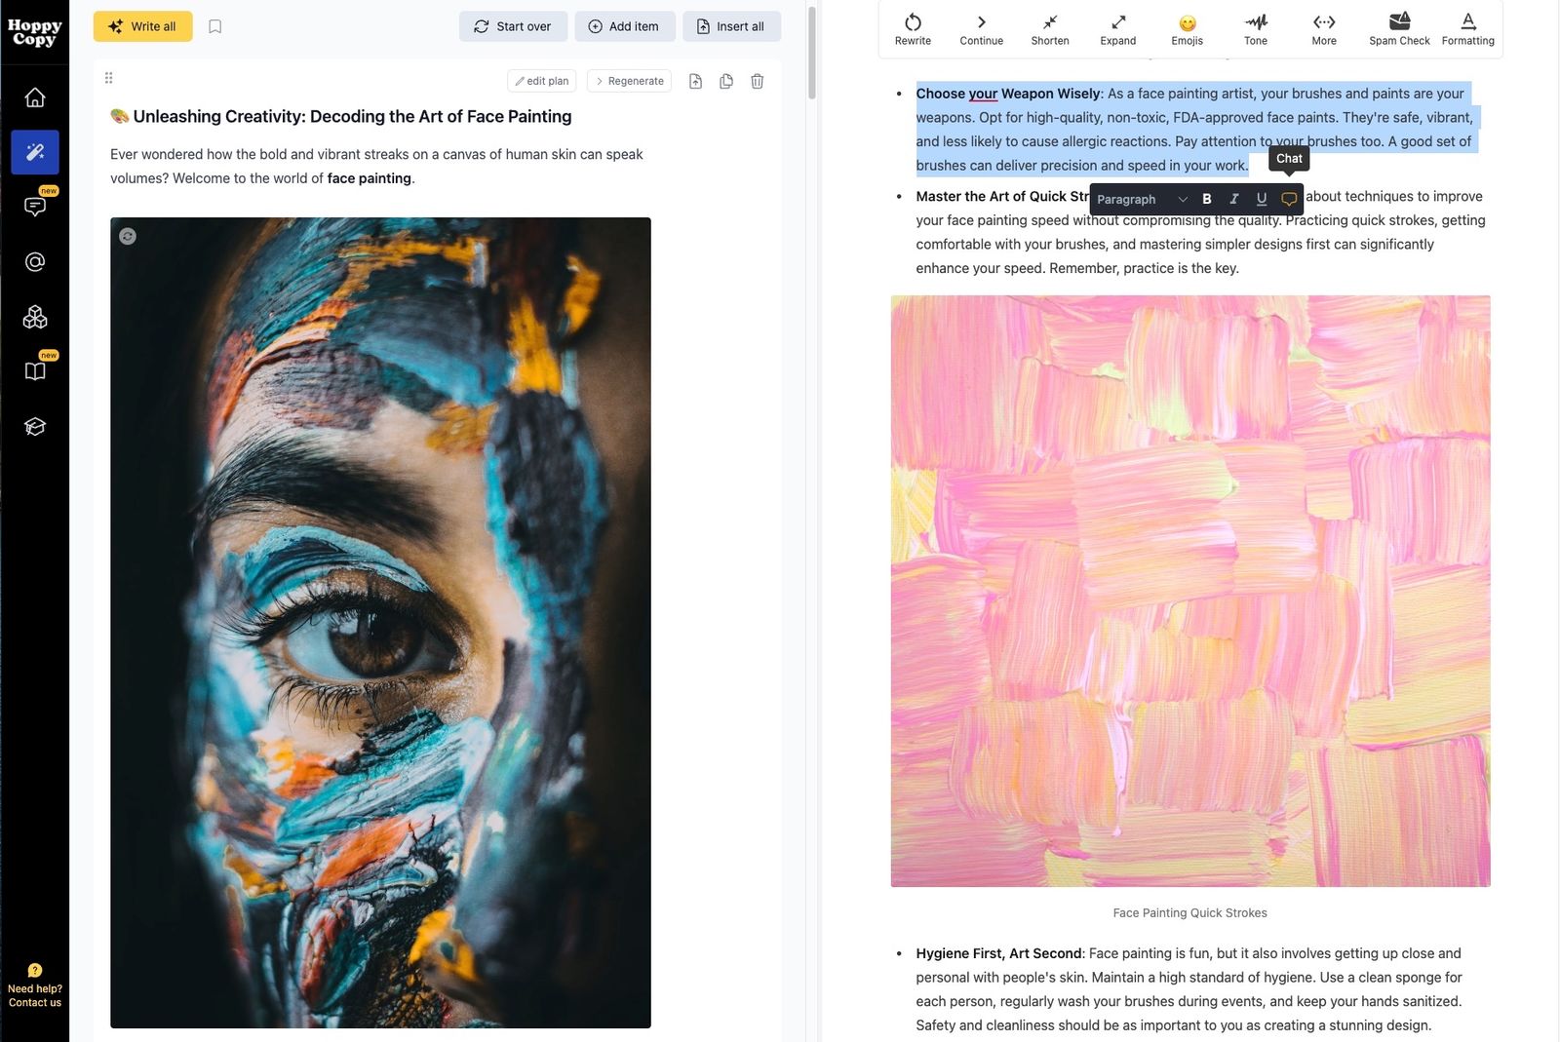Select the AI writer wand icon in sidebar
The height and width of the screenshot is (1042, 1560).
click(35, 152)
